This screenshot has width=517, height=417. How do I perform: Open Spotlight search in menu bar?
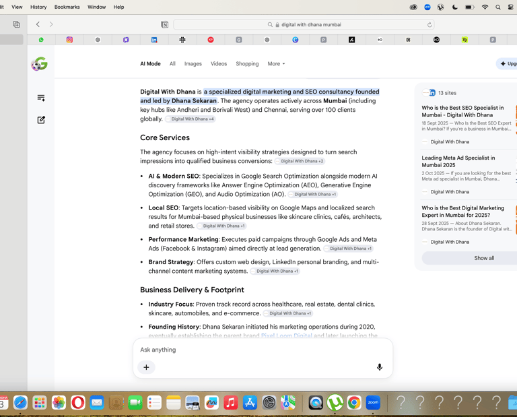pyautogui.click(x=498, y=7)
